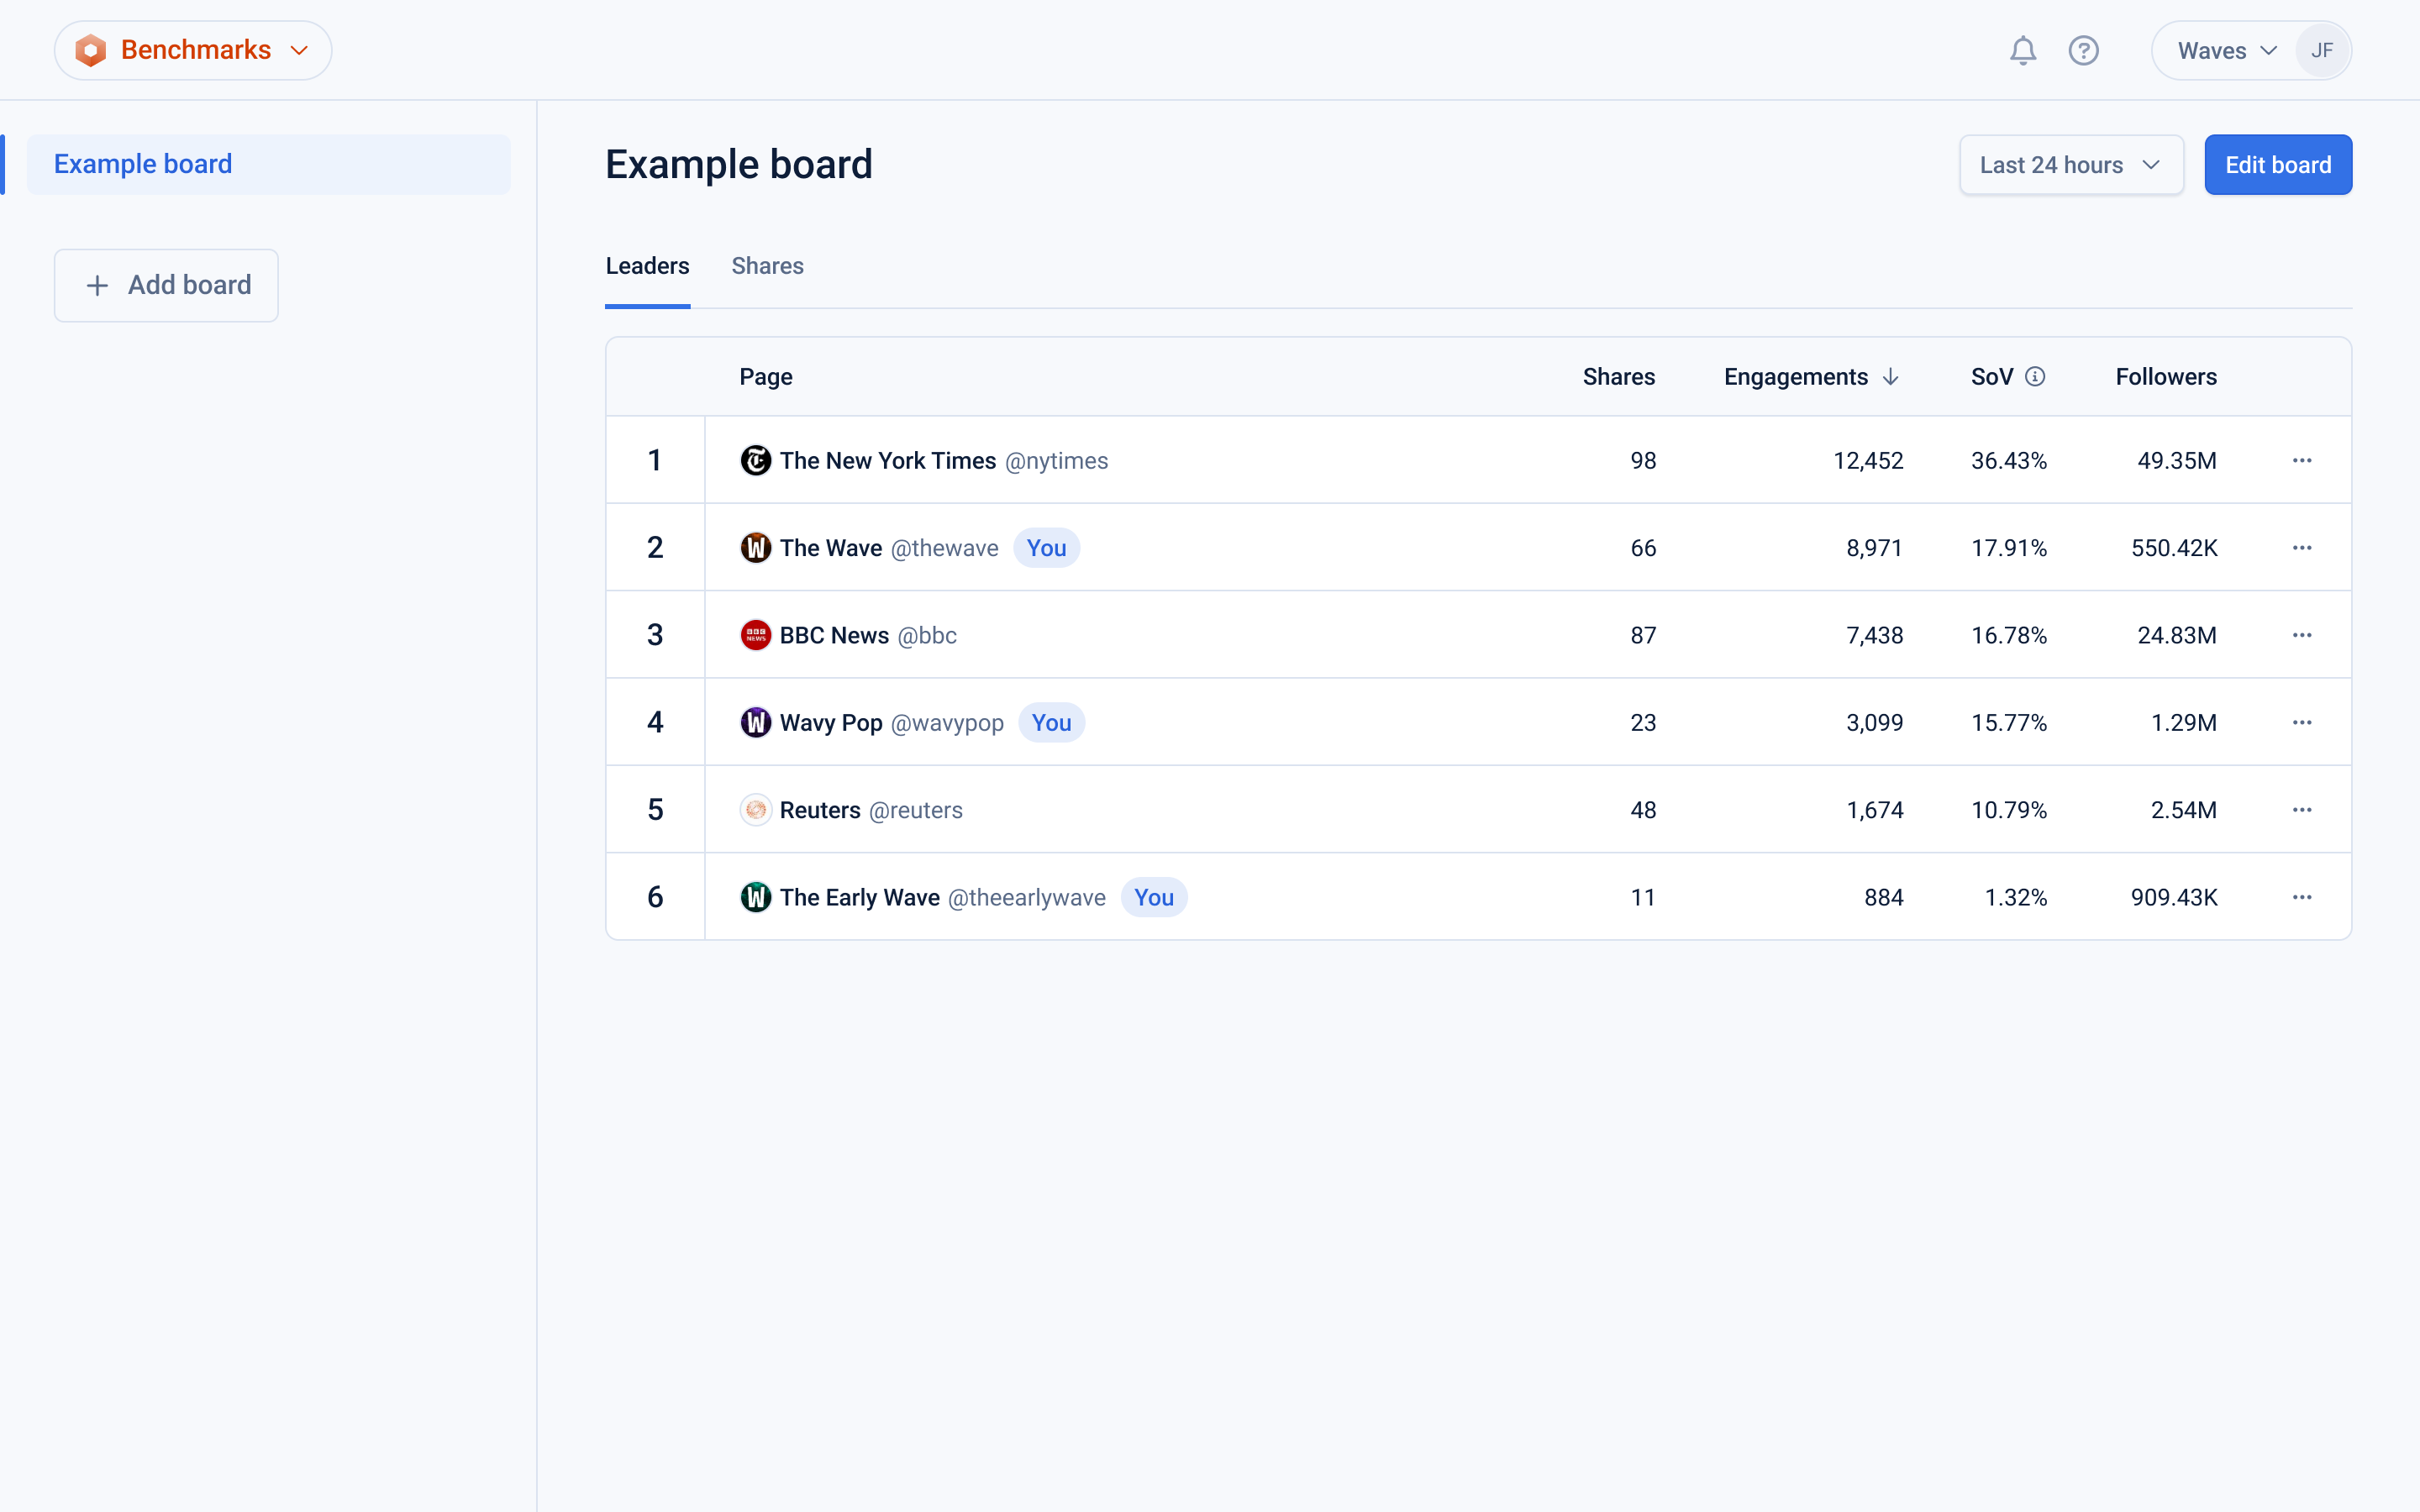Open the BBC News page name
The image size is (2420, 1512).
pyautogui.click(x=834, y=636)
